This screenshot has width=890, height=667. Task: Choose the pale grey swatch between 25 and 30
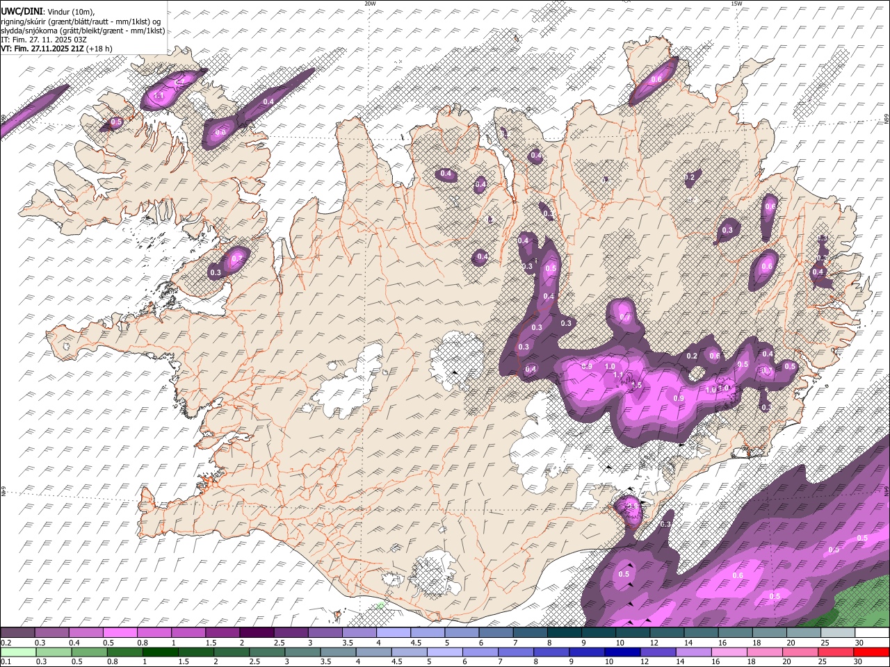[x=837, y=632]
